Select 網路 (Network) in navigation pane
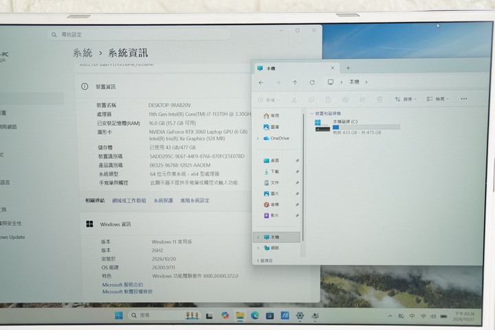 (x=272, y=248)
